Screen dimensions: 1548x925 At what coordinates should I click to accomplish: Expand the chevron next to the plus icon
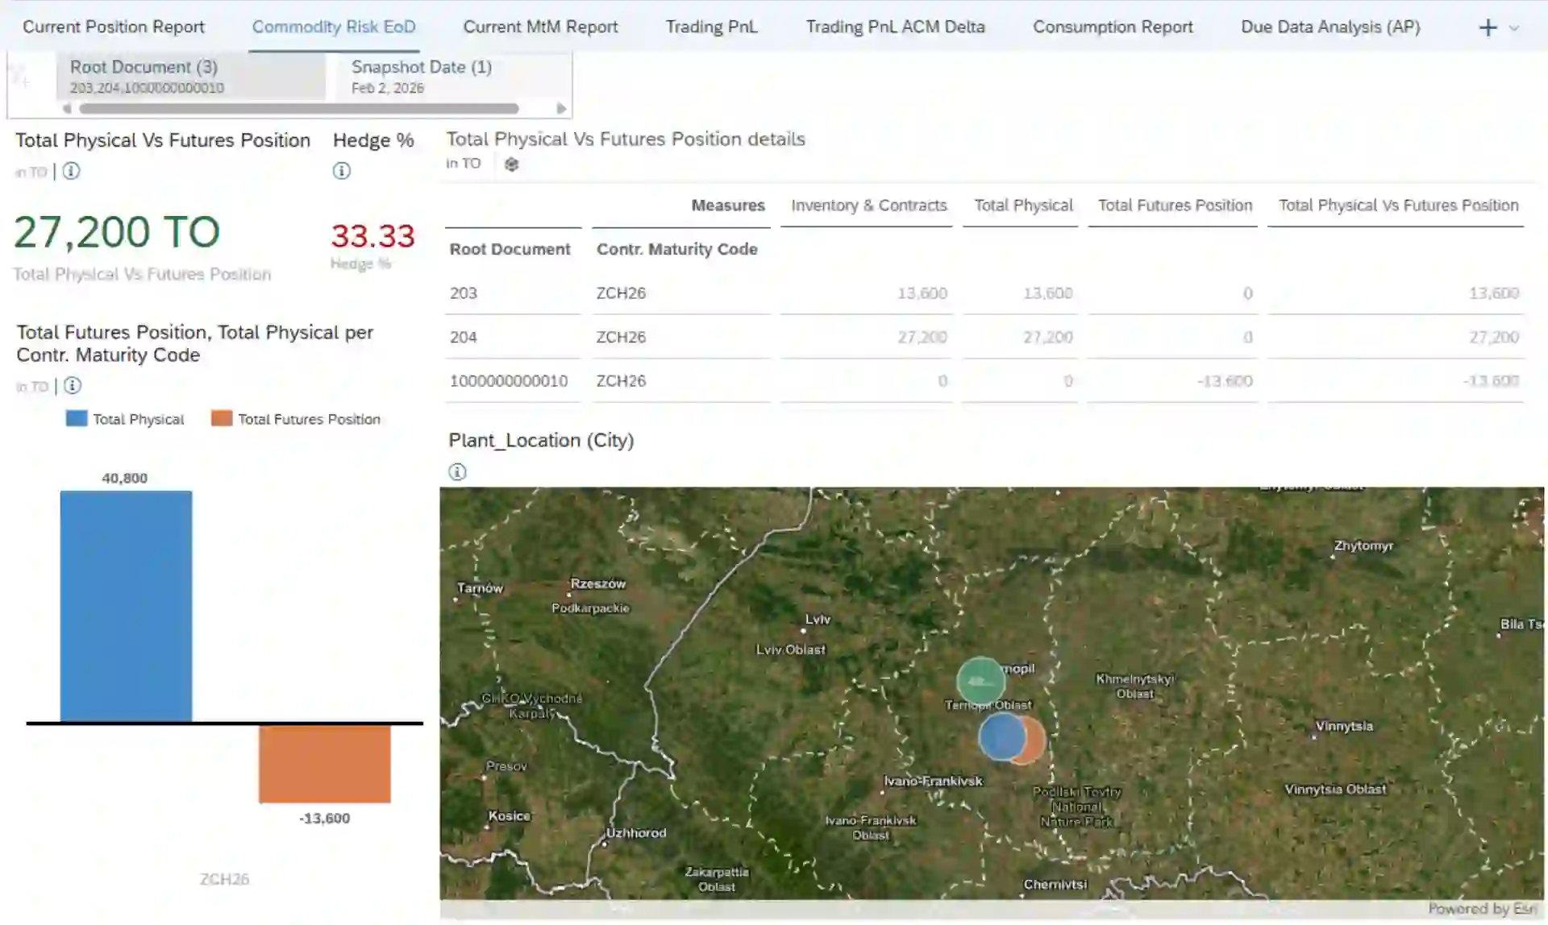point(1514,28)
